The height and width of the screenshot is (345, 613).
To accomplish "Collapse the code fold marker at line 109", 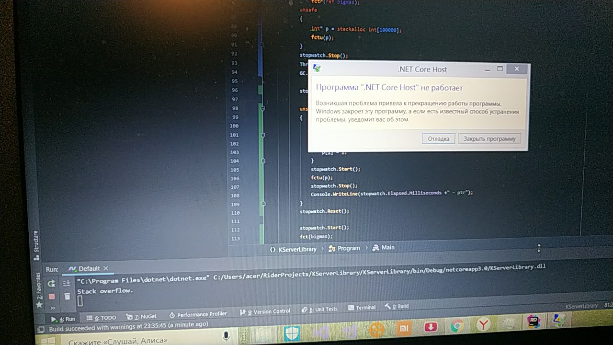I will [x=262, y=203].
